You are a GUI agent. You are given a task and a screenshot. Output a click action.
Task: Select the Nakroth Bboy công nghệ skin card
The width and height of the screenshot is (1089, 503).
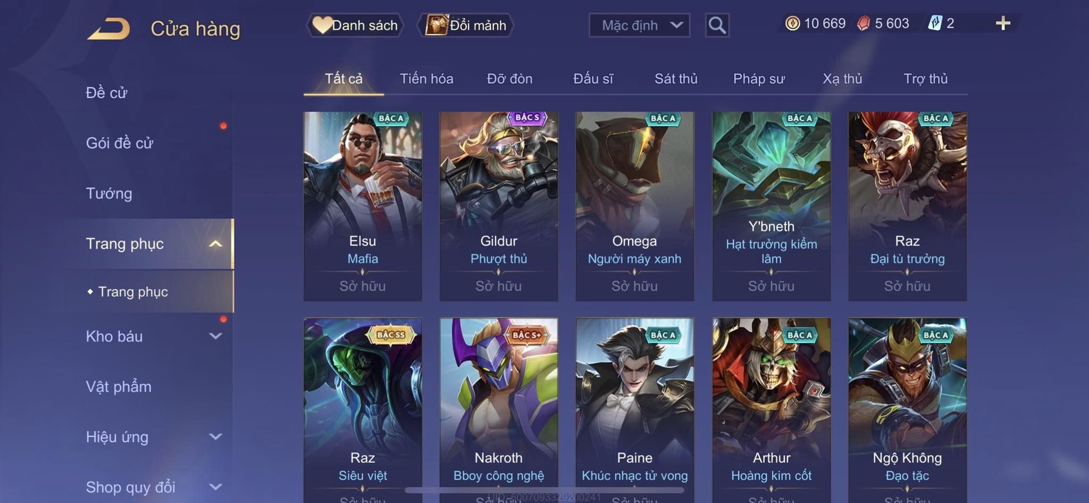499,410
